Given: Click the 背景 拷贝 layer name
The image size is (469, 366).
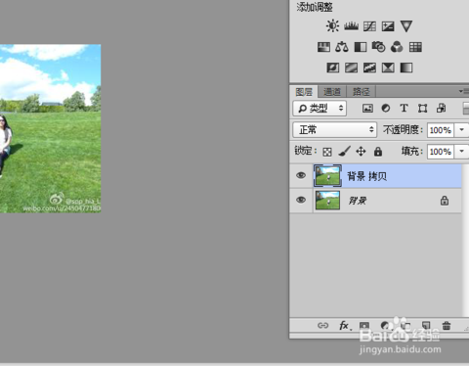Looking at the screenshot, I should point(366,176).
